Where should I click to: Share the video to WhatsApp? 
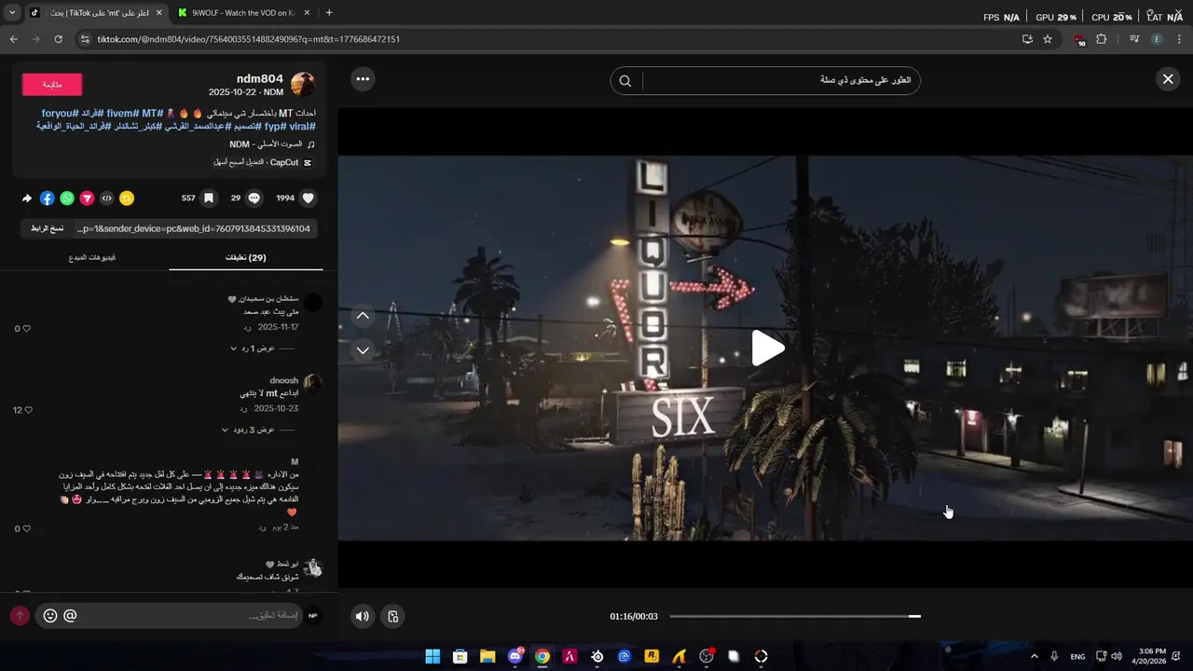(67, 199)
